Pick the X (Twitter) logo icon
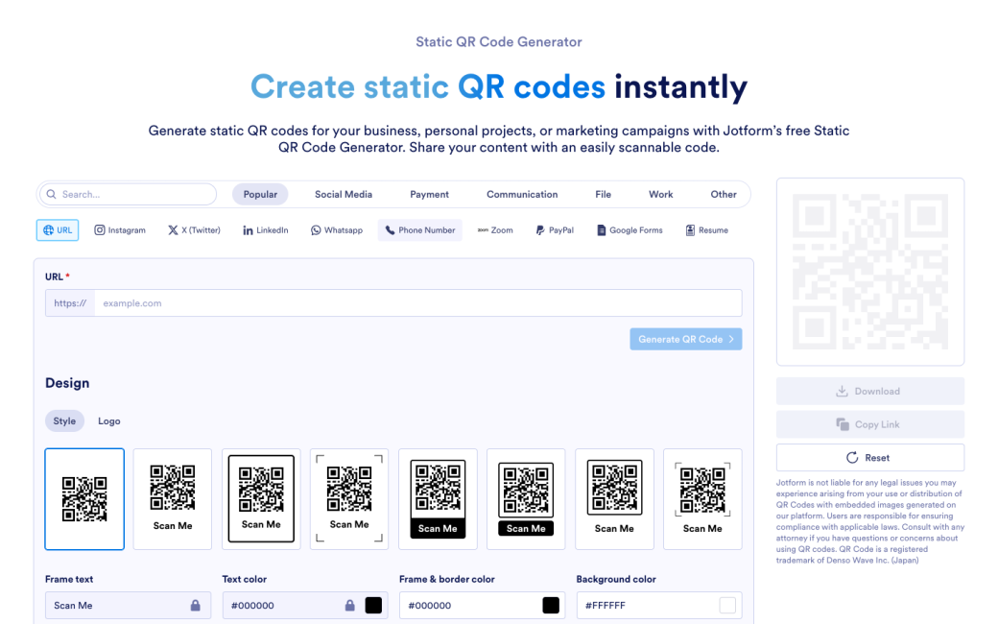This screenshot has width=998, height=624. (173, 229)
